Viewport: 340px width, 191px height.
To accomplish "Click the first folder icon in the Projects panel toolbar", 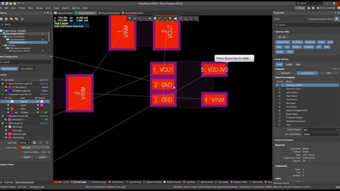I will [x=12, y=19].
